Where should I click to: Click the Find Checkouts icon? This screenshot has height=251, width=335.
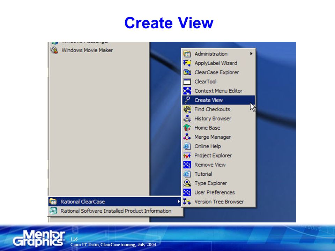[187, 109]
